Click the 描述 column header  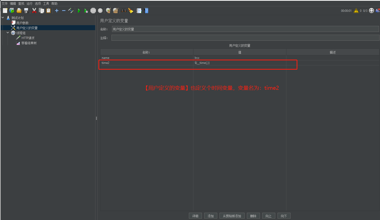tap(333, 52)
